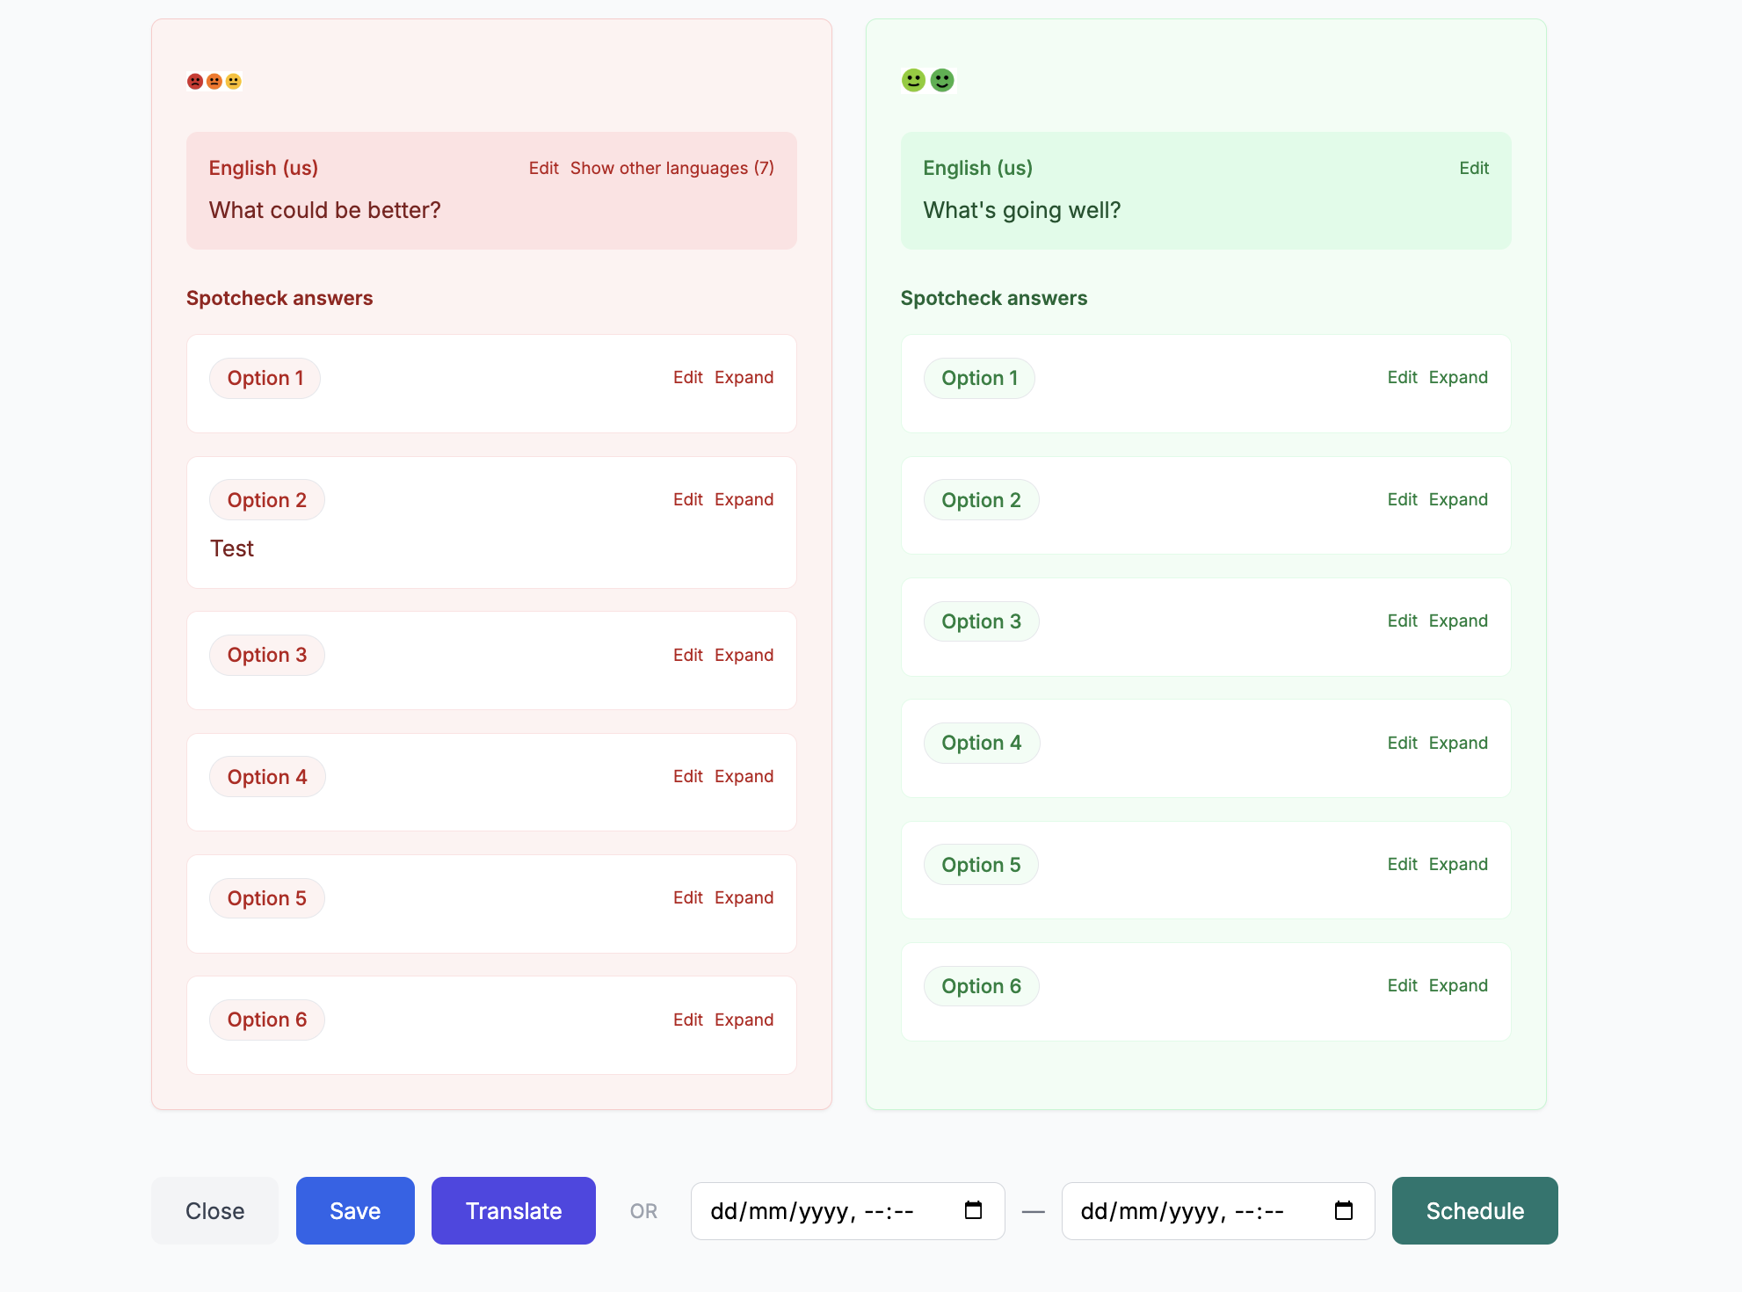Edit the 'What's going well?' question

point(1474,167)
